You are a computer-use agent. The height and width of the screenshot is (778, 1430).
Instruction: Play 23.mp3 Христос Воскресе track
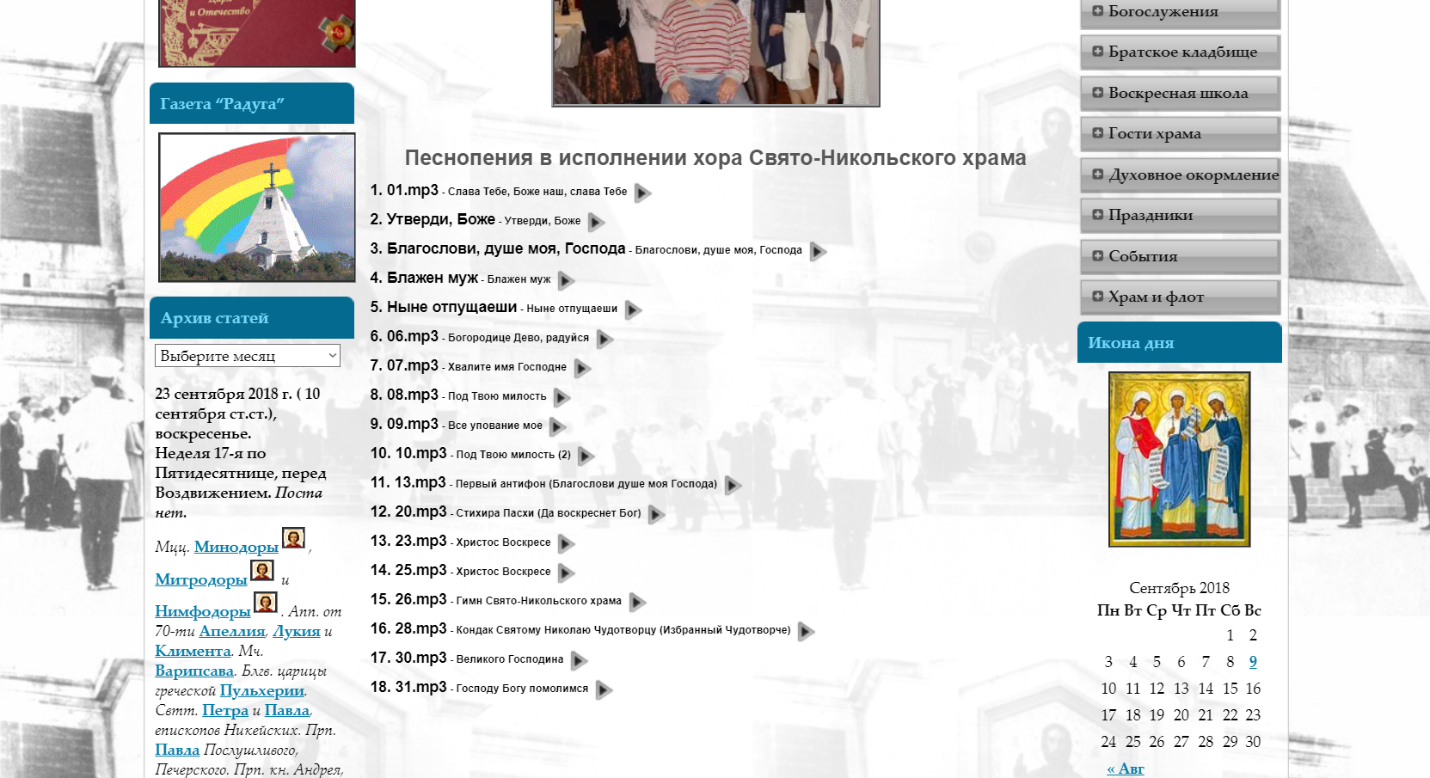point(566,543)
